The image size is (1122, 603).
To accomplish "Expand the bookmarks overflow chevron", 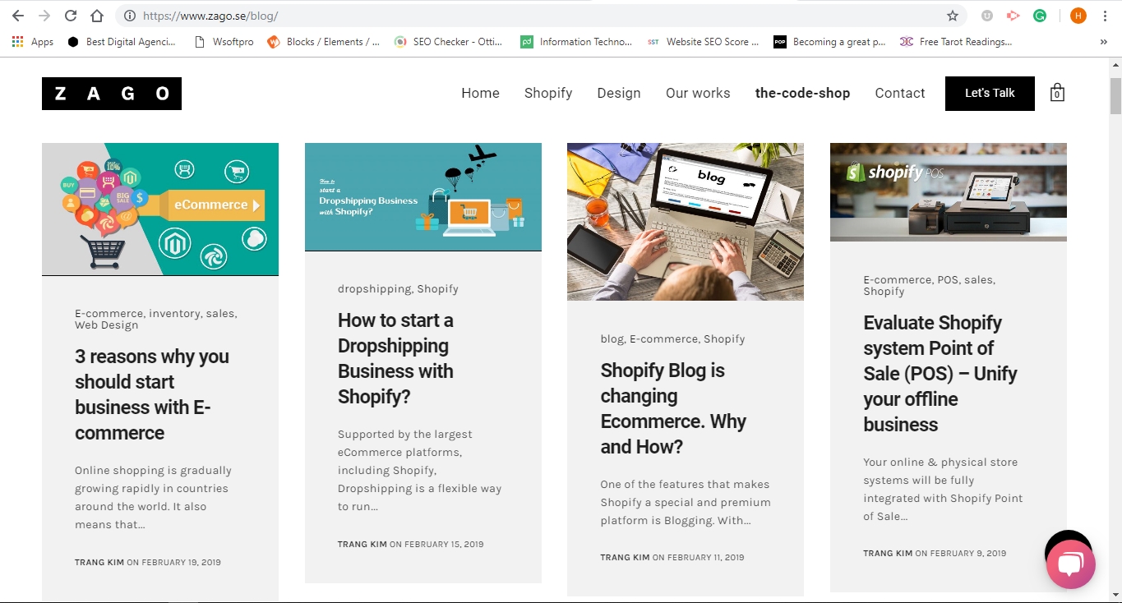I will coord(1103,42).
